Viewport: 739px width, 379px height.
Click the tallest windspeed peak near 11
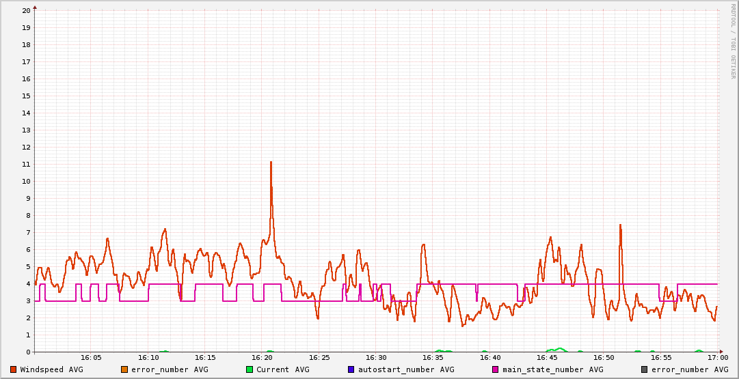pyautogui.click(x=271, y=163)
